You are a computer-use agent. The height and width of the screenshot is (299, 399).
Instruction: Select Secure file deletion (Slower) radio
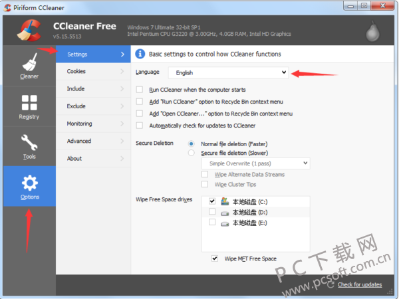tap(191, 153)
